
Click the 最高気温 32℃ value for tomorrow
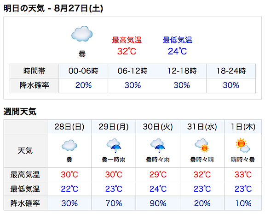(x=127, y=51)
